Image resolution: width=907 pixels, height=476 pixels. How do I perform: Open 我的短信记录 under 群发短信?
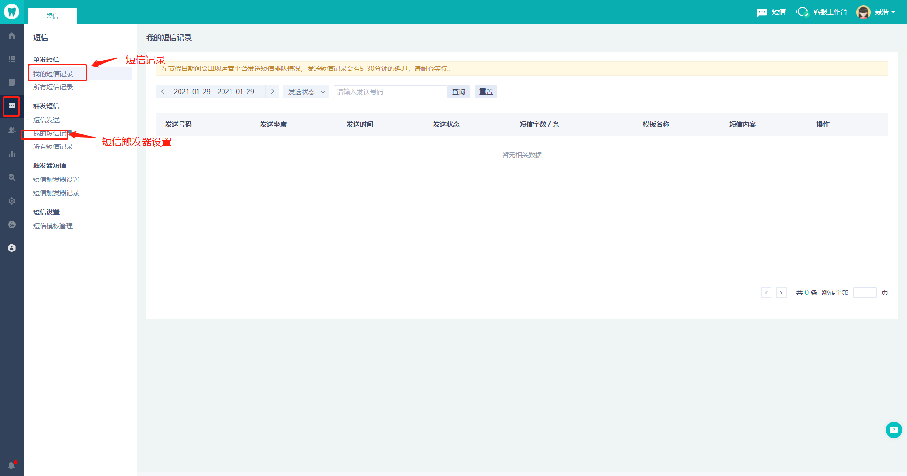click(53, 133)
